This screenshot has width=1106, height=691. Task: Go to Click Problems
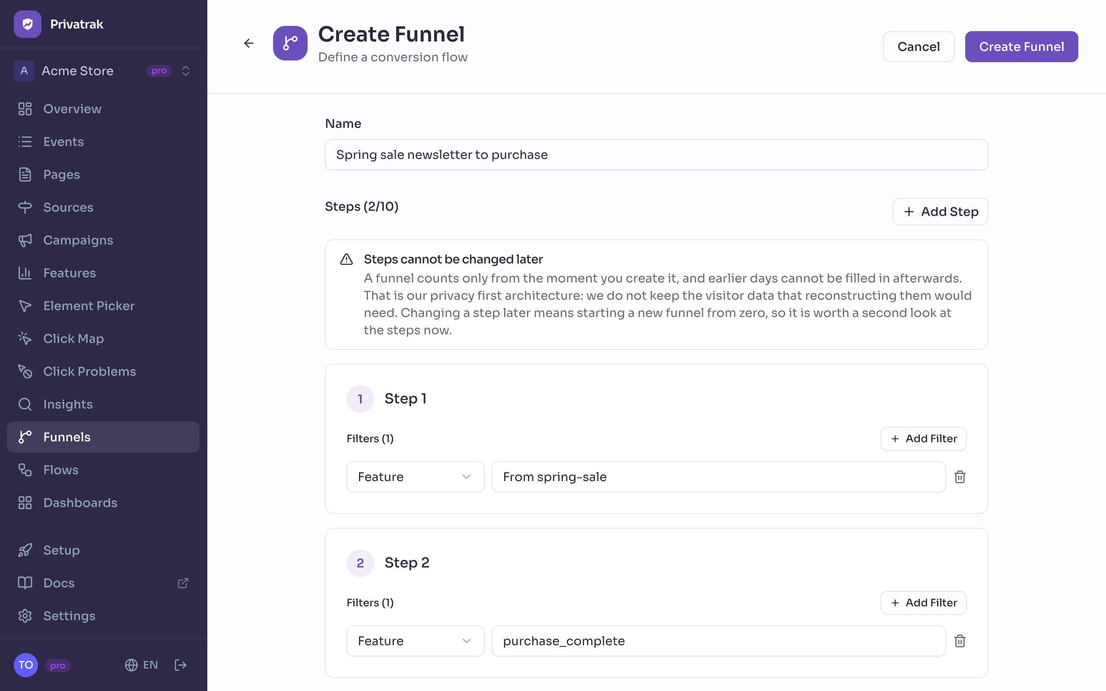coord(103,371)
